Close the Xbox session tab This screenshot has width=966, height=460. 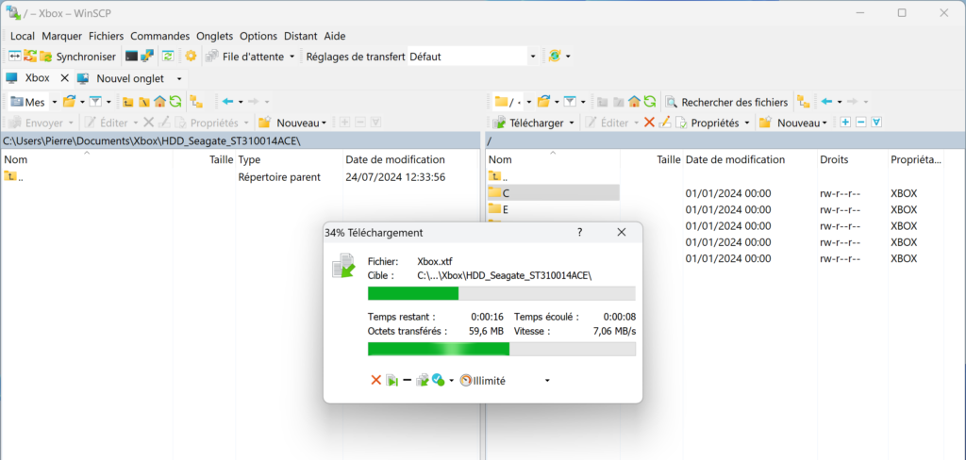tap(65, 78)
